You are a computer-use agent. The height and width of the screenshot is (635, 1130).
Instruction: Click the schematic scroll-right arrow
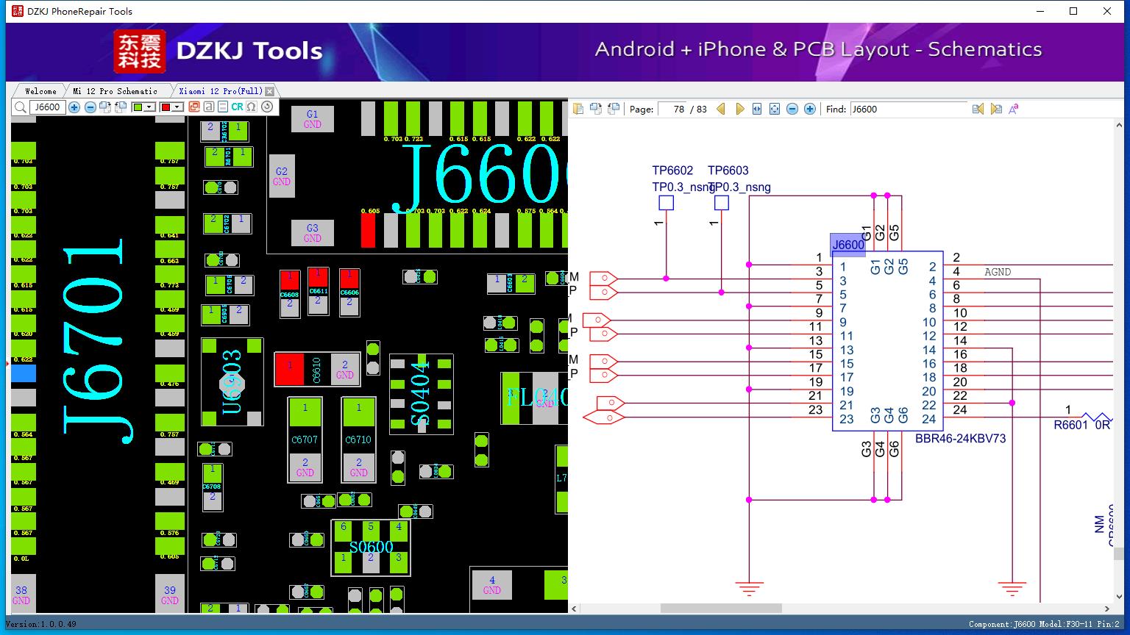[1106, 609]
